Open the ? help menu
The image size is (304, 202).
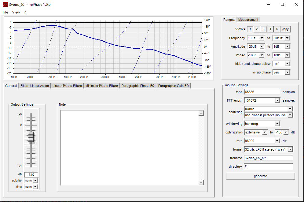tap(25, 12)
